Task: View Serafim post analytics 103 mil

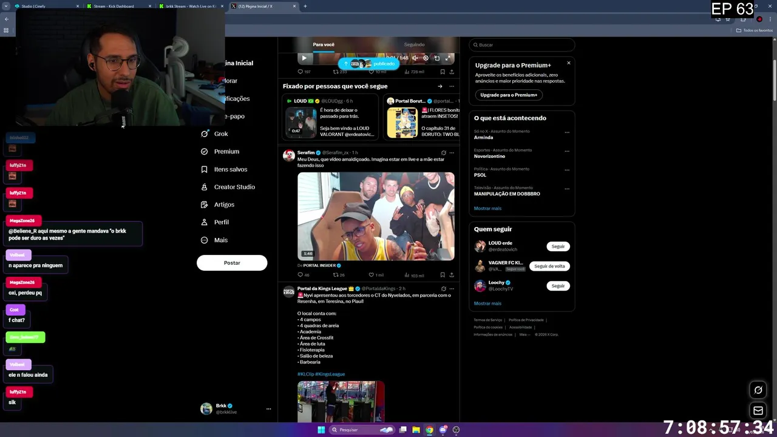Action: coord(414,275)
